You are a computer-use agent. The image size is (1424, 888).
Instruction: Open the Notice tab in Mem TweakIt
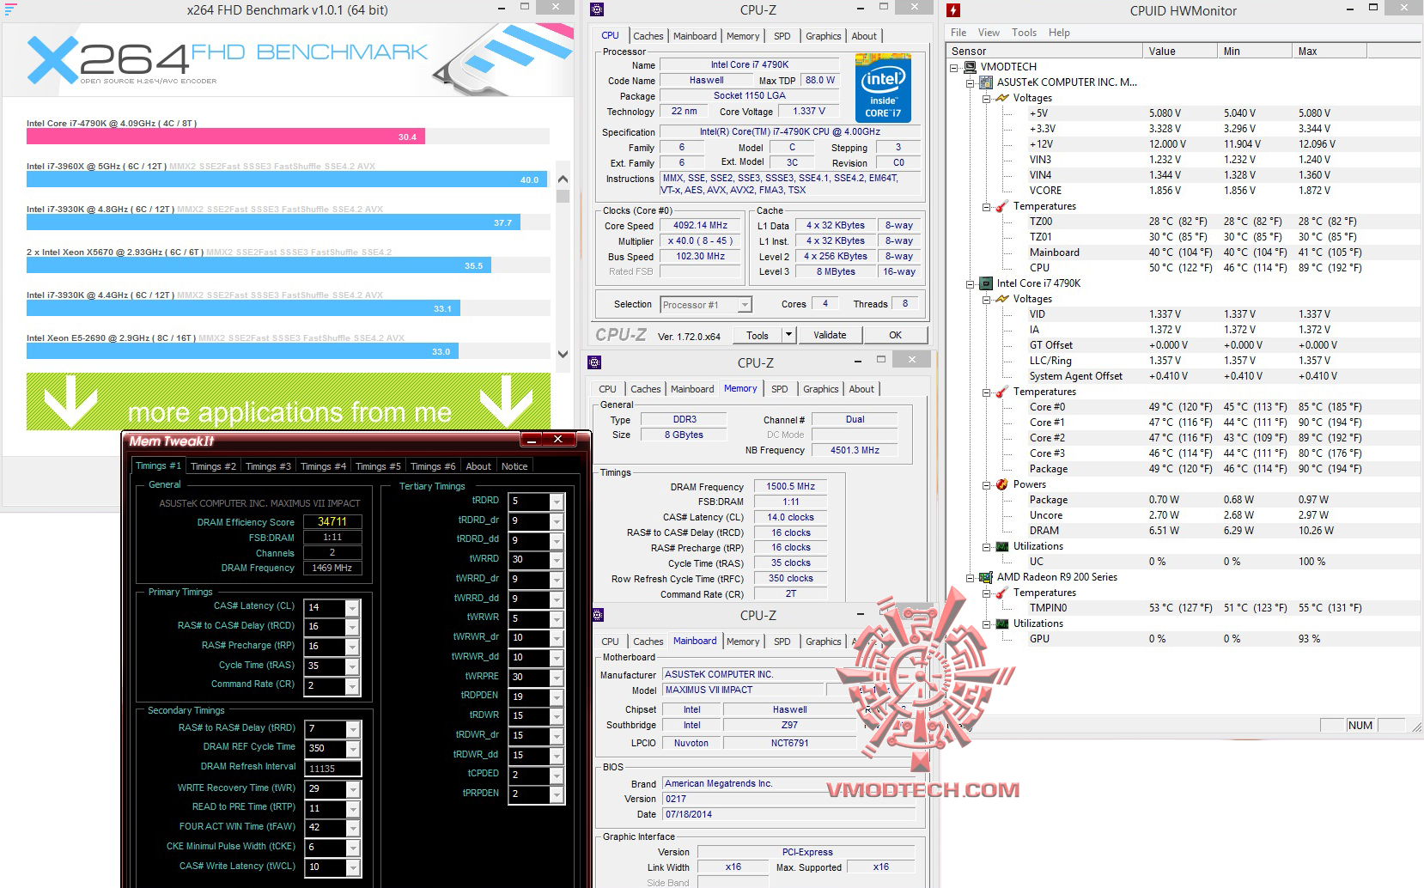pos(514,466)
